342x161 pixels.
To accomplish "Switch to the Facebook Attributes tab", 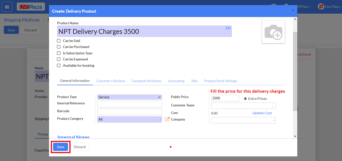I will (146, 81).
